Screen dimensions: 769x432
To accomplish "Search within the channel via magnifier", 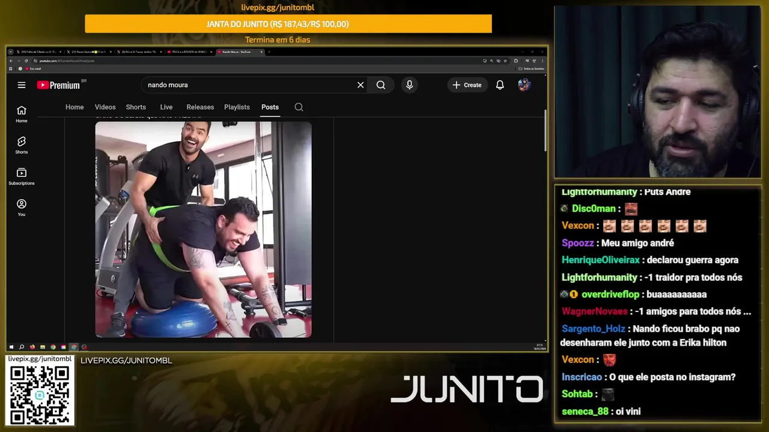I will [299, 107].
